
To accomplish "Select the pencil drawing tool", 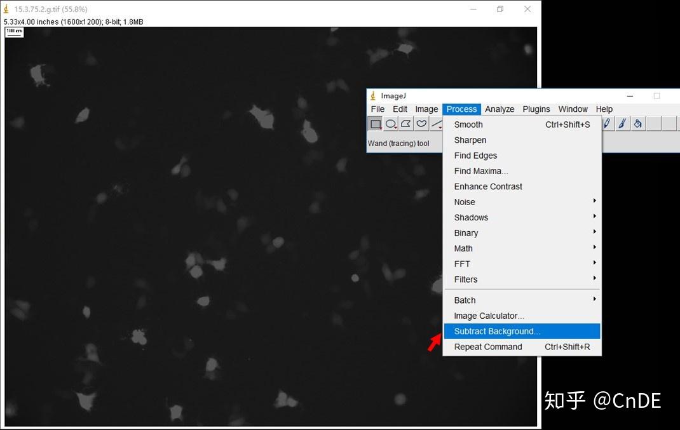I will 608,123.
